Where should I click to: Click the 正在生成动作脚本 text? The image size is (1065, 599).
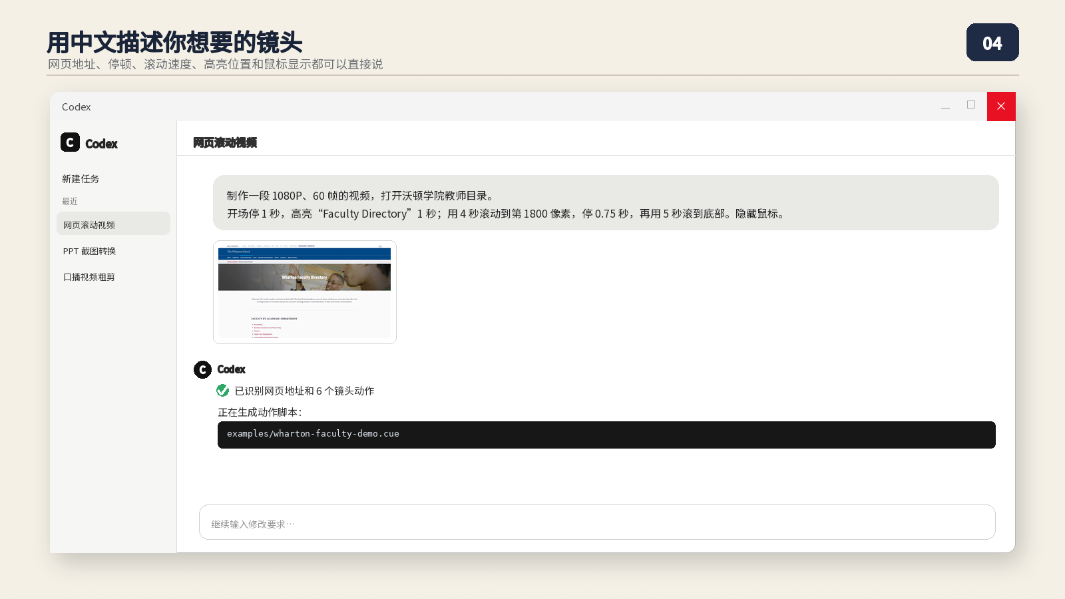[260, 413]
